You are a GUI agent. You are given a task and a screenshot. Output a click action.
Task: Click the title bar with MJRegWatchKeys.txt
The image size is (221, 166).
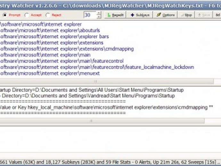point(110,6)
